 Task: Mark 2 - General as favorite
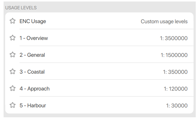click(13, 54)
